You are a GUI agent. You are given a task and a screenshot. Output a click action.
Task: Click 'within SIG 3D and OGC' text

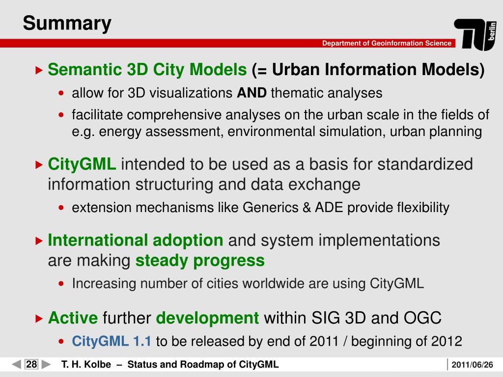[x=353, y=318]
